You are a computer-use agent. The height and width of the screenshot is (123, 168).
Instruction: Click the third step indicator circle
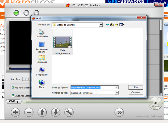point(36,13)
